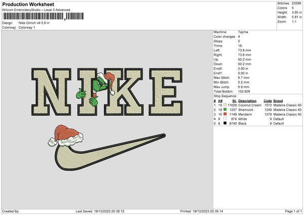The image size is (304, 215).
Task: Click the White thread color swatch
Action: click(x=225, y=119)
